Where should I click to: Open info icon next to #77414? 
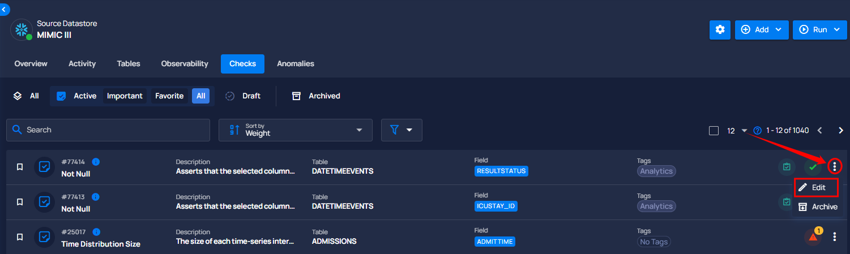pyautogui.click(x=96, y=162)
